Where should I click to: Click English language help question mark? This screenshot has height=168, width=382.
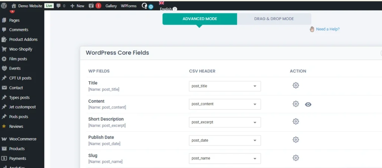click(x=175, y=9)
